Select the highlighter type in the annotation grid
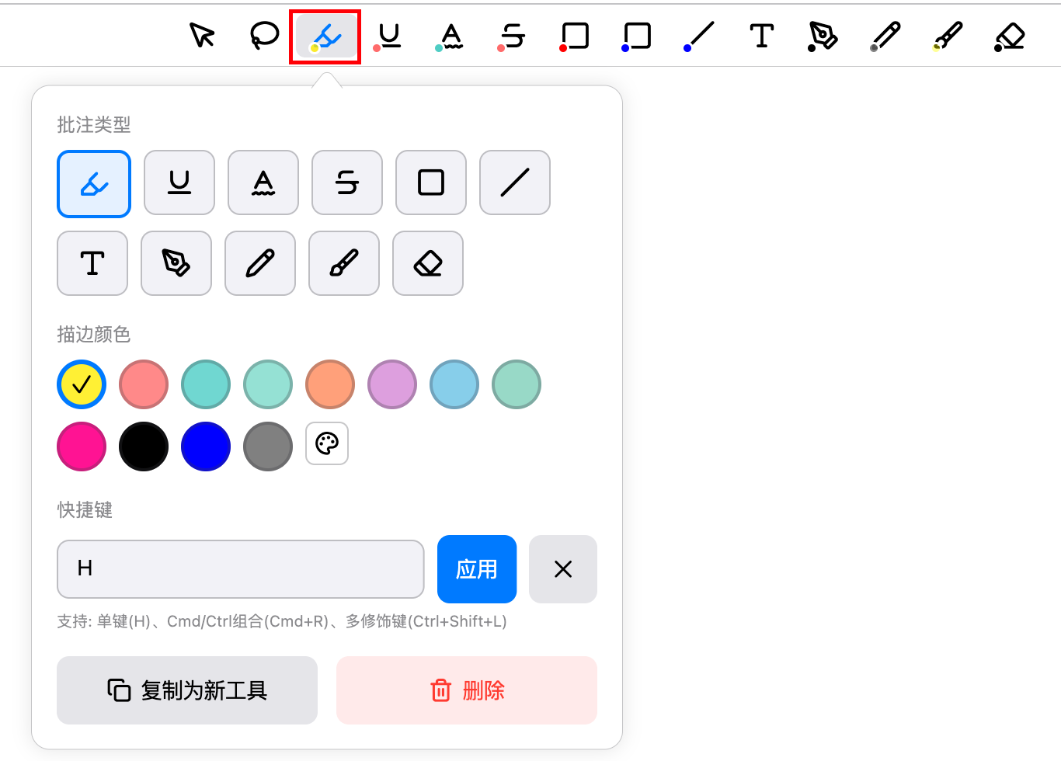This screenshot has width=1061, height=761. pyautogui.click(x=94, y=184)
